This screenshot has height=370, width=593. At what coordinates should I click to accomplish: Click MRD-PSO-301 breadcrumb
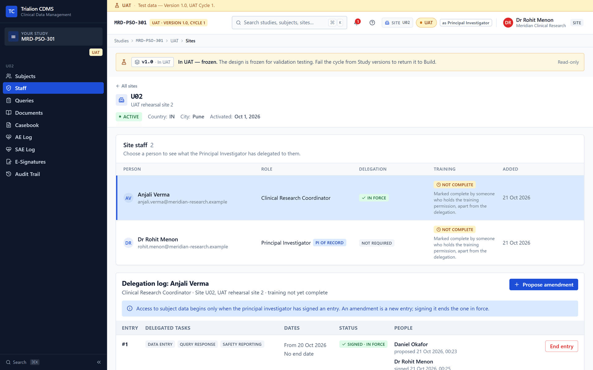(x=149, y=41)
